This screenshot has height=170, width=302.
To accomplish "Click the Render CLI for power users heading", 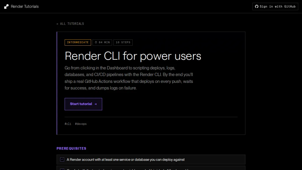I will coord(133,56).
